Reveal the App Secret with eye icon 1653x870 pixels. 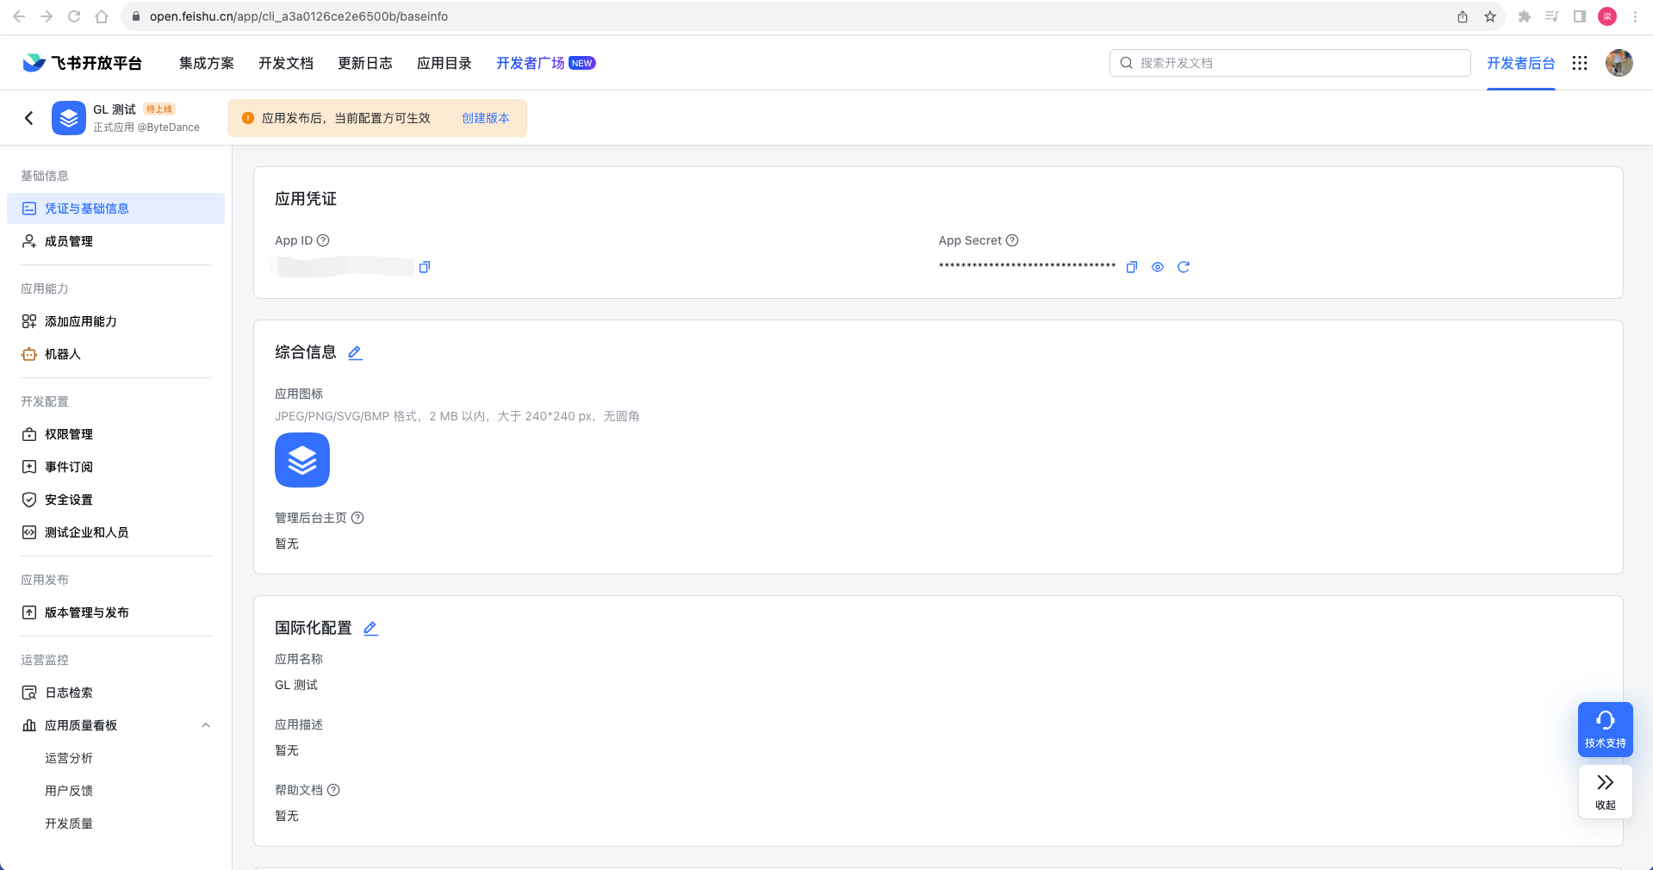pos(1158,267)
